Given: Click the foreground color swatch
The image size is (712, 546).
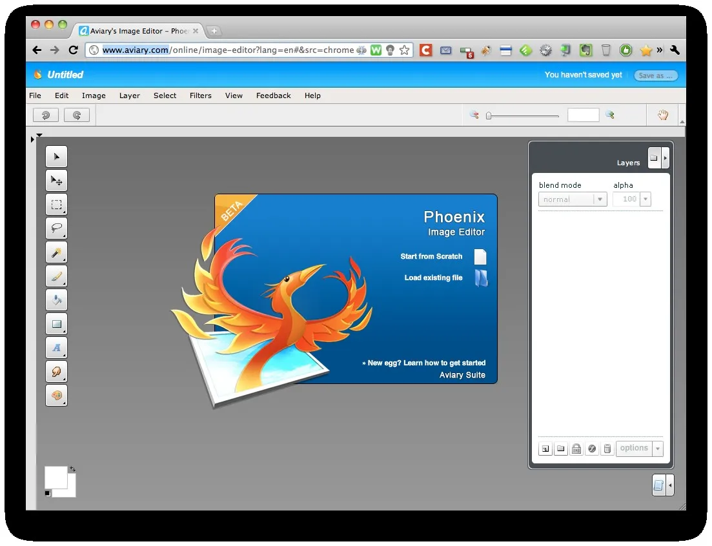Looking at the screenshot, I should [56, 477].
